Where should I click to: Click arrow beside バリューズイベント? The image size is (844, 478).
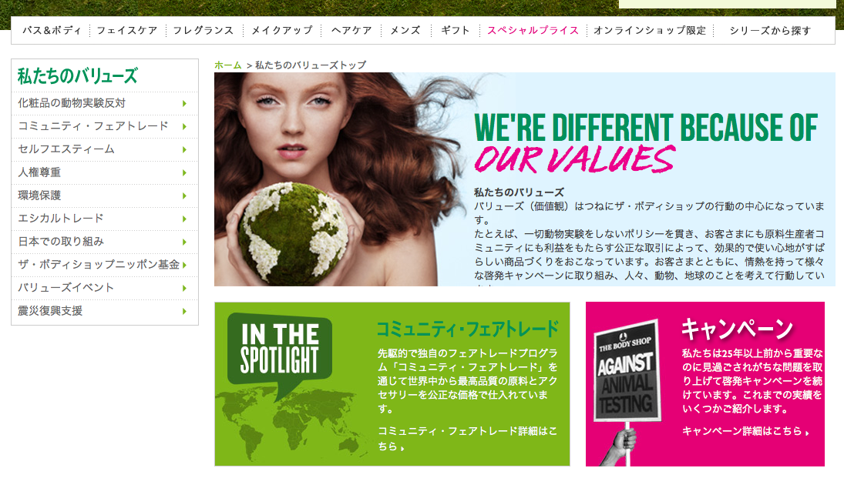click(x=184, y=288)
